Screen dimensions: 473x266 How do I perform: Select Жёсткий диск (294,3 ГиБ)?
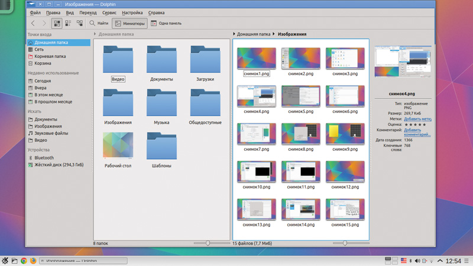(x=59, y=165)
